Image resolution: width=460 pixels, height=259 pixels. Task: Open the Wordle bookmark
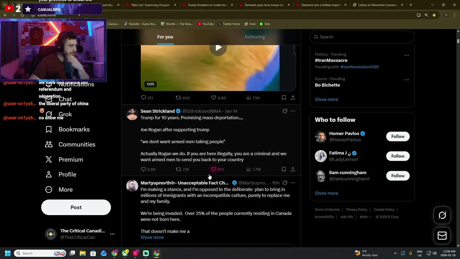177,24
